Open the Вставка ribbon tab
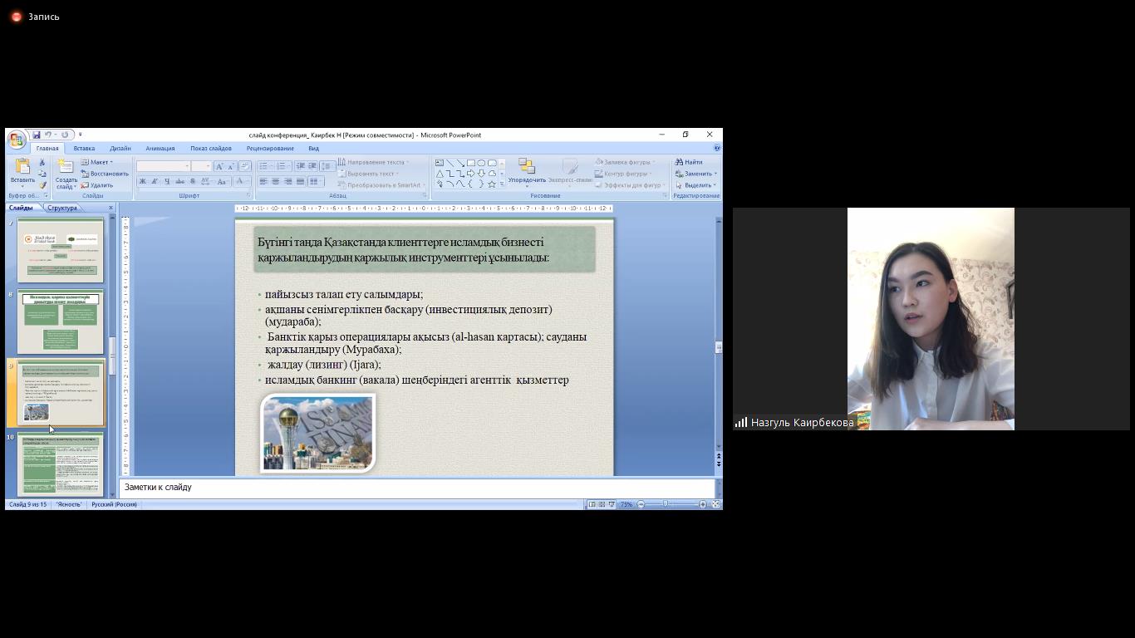 click(x=84, y=148)
